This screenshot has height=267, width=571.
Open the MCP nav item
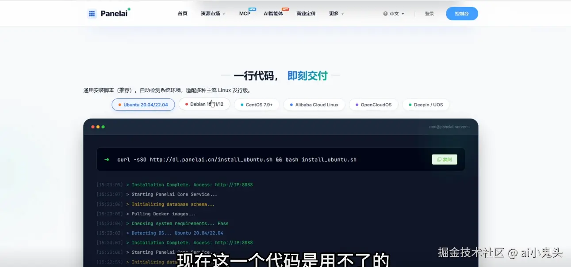(x=245, y=14)
